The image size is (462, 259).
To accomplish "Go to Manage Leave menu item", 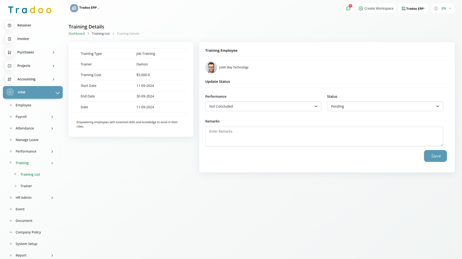I will pos(27,140).
